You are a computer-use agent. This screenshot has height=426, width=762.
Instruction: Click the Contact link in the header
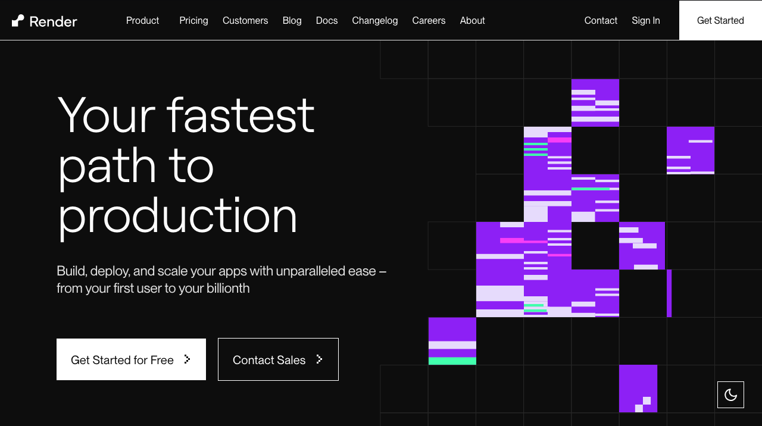601,20
